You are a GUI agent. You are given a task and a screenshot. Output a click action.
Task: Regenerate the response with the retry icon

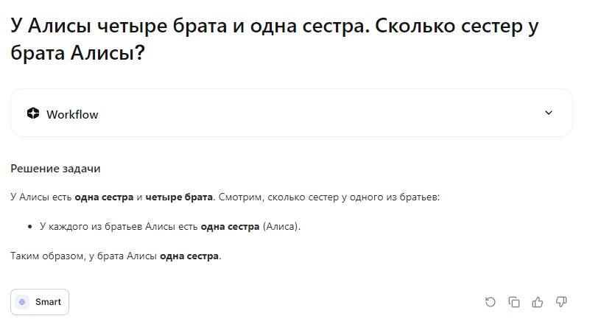[x=491, y=302]
